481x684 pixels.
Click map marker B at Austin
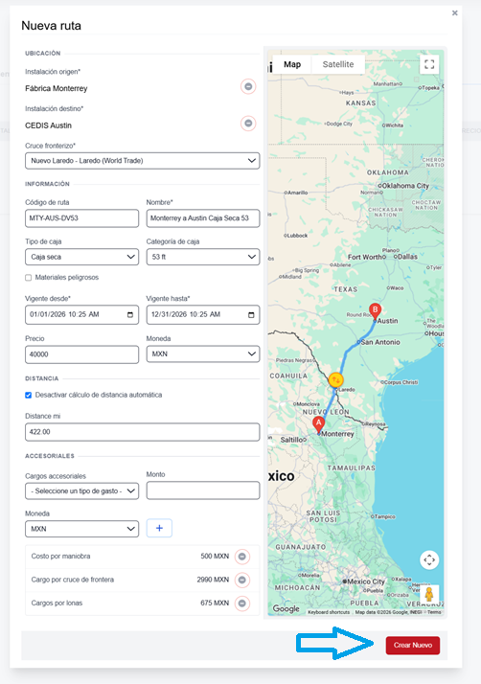point(375,311)
